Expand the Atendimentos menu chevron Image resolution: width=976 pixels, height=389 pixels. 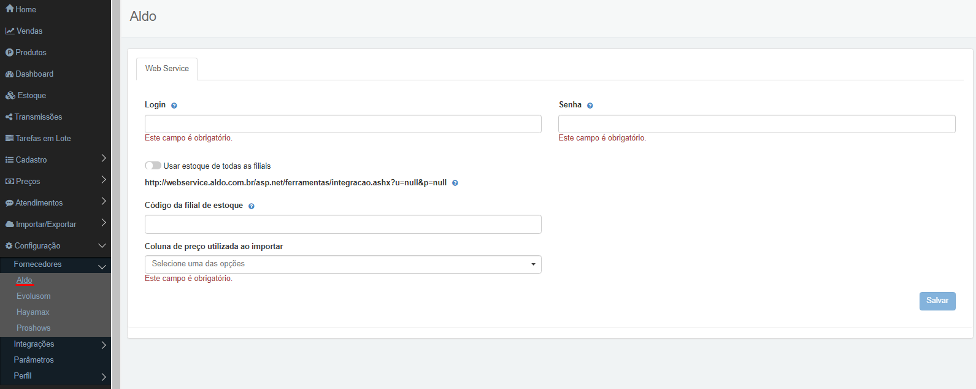(x=104, y=201)
